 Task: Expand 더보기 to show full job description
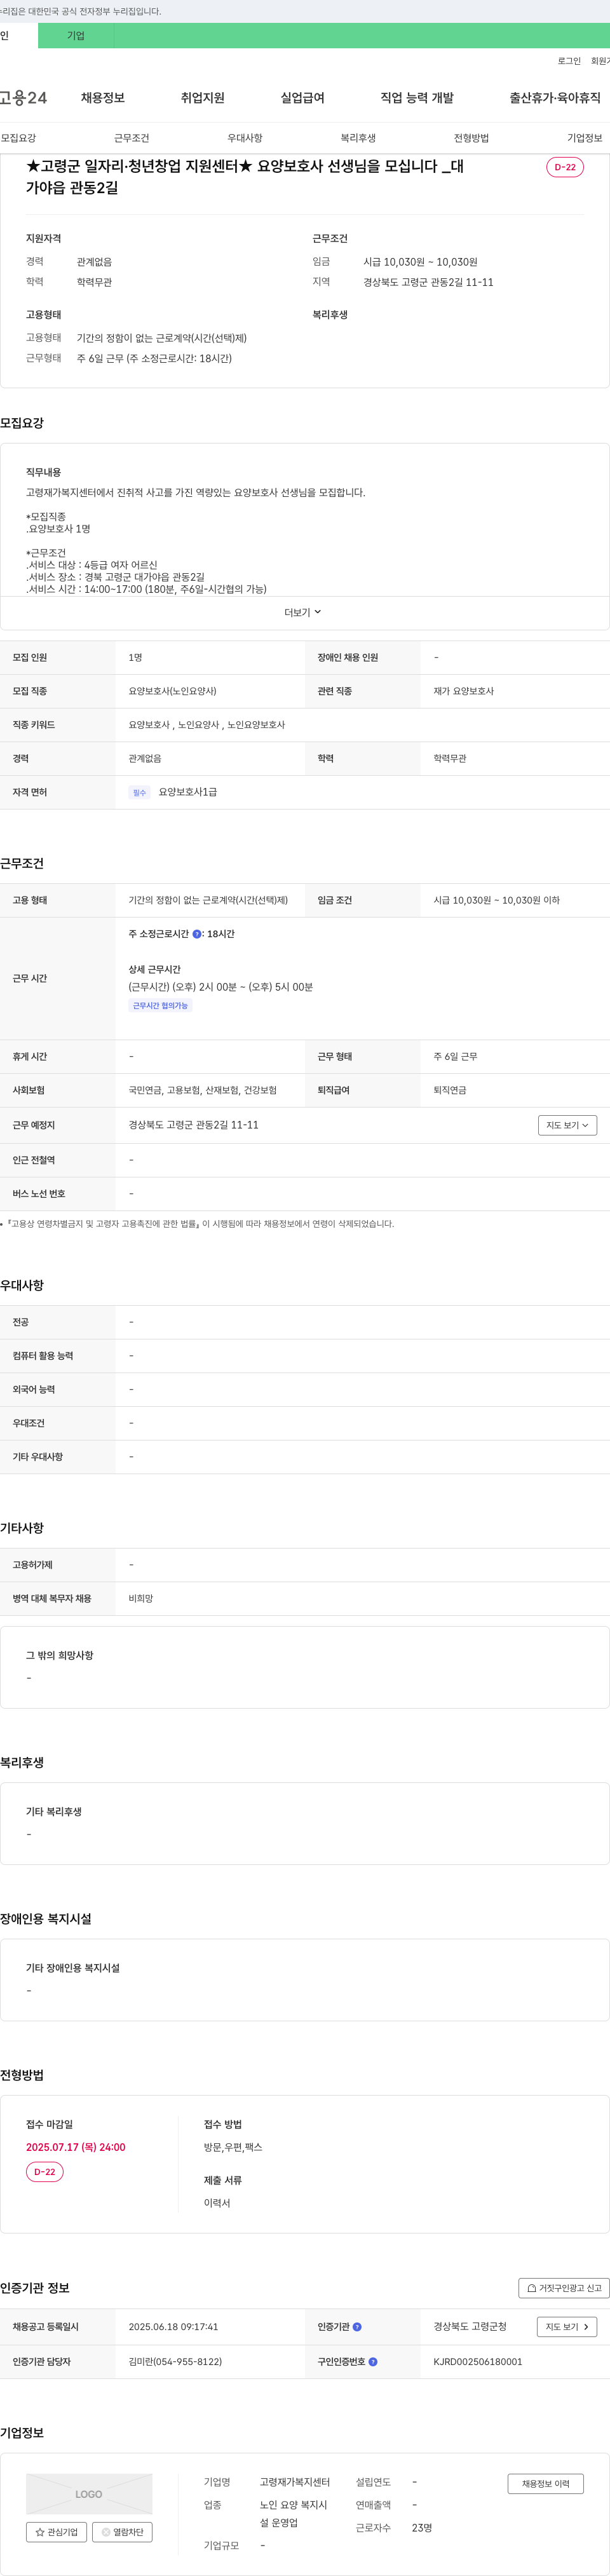pos(303,612)
